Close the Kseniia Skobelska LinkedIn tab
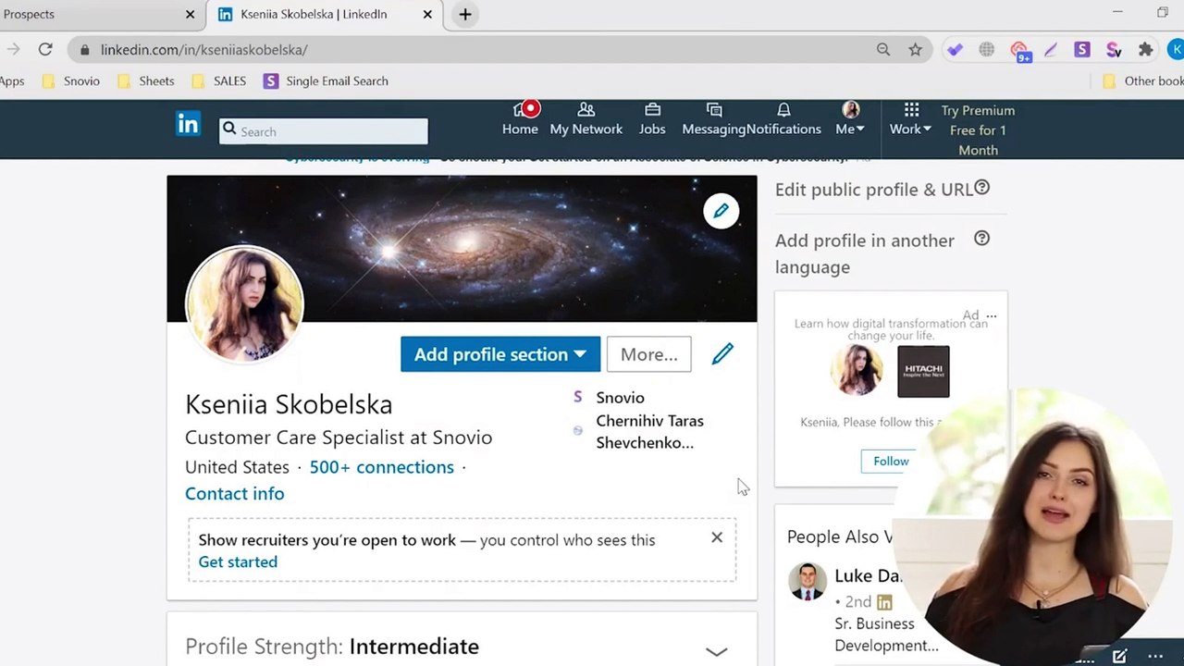1184x666 pixels. click(427, 15)
